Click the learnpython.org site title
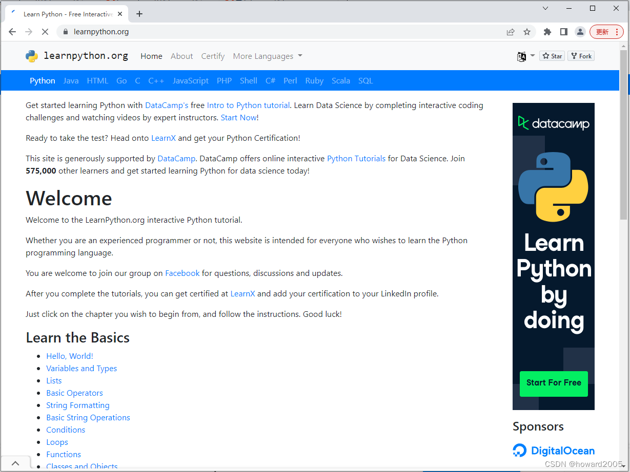The image size is (630, 472). (x=86, y=56)
